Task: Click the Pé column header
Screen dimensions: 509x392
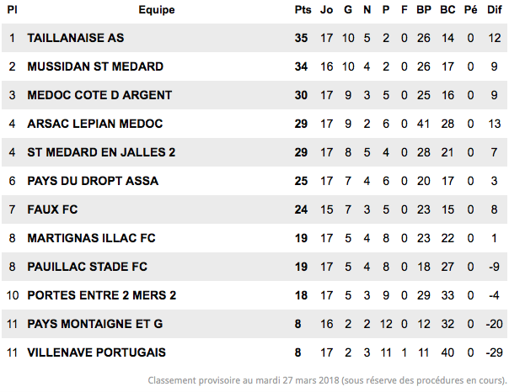Action: (x=471, y=10)
